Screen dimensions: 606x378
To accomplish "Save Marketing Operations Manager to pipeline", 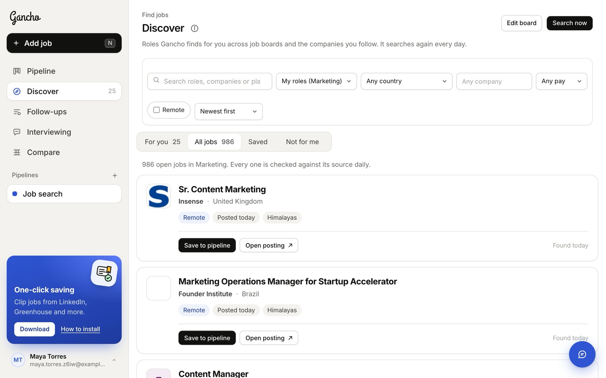I will click(207, 338).
